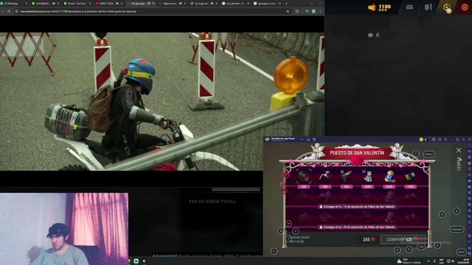Tap the R key overlay circle

442,214
